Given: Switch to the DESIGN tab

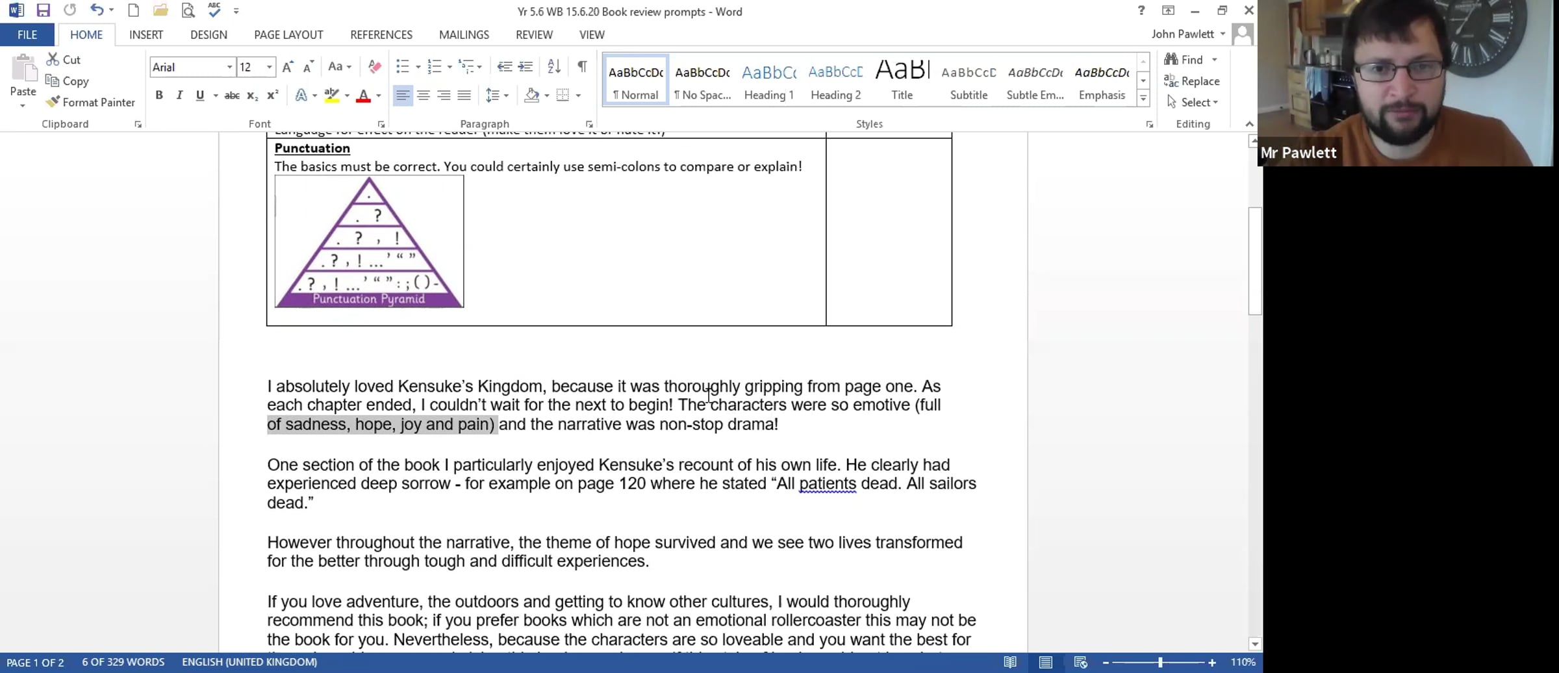Looking at the screenshot, I should pyautogui.click(x=209, y=35).
